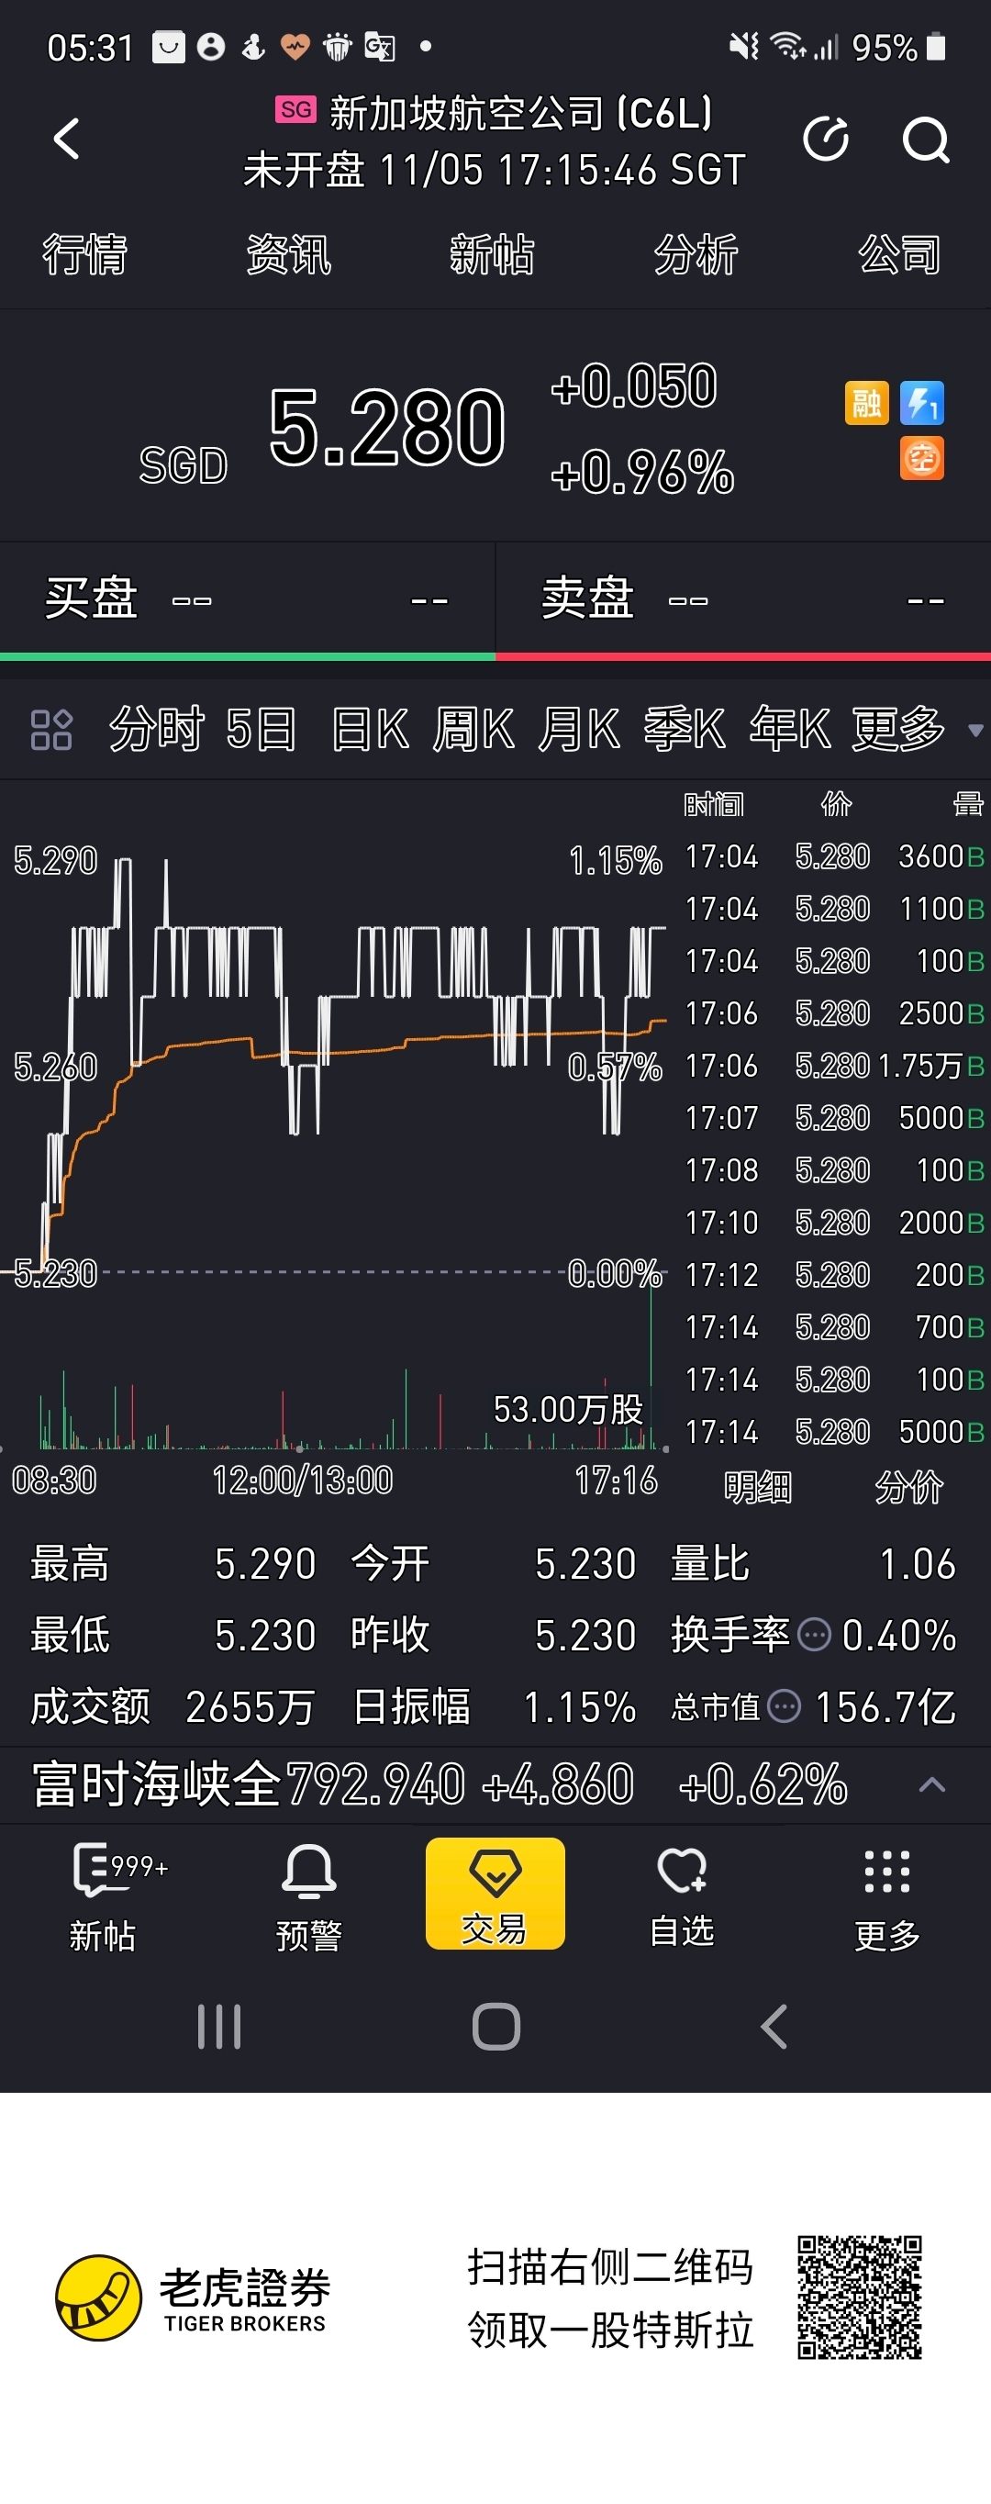The height and width of the screenshot is (2504, 991).
Task: Tap the yellow 融 margin badge
Action: (865, 402)
